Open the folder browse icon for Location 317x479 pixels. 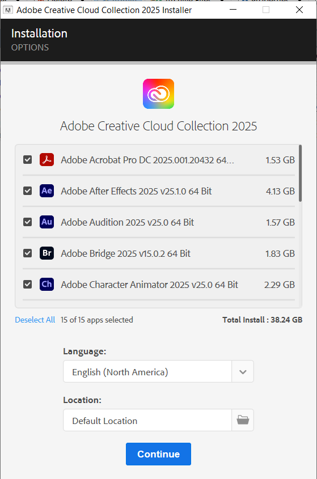(243, 420)
